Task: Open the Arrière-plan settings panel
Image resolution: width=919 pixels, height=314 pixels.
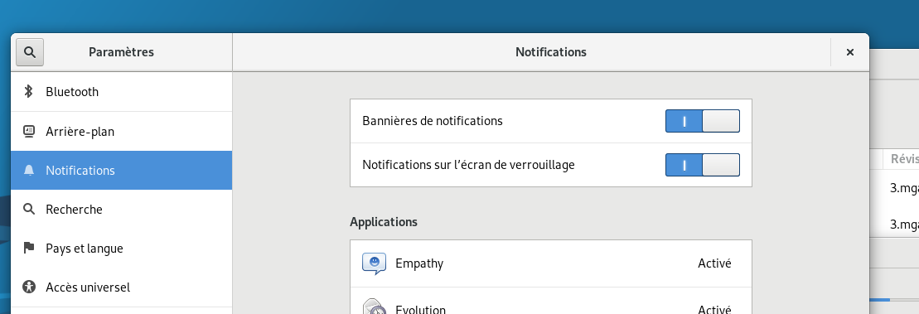Action: (x=121, y=131)
